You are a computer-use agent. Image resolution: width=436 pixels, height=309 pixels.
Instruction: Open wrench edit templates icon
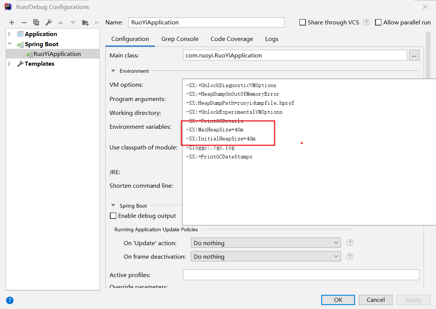tap(49, 23)
